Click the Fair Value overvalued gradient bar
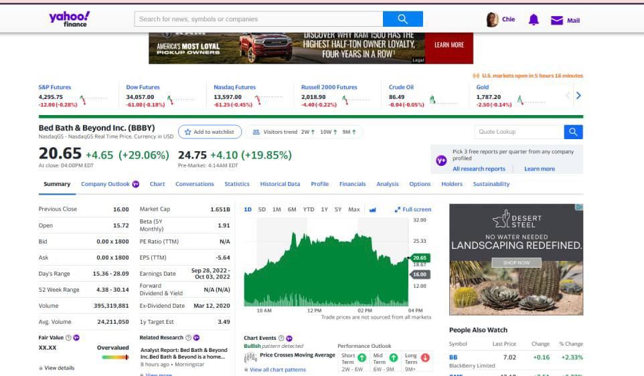The image size is (644, 376). pyautogui.click(x=115, y=357)
